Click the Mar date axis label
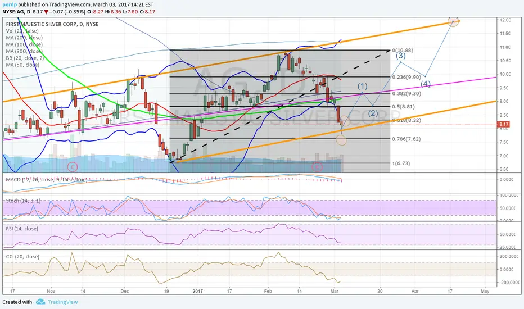The width and height of the screenshot is (524, 309). click(335, 291)
